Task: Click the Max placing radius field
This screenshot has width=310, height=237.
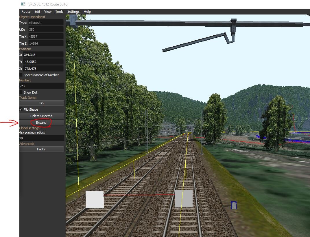Action: pyautogui.click(x=42, y=138)
